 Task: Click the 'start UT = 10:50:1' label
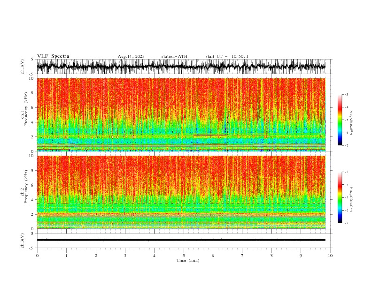[227, 56]
